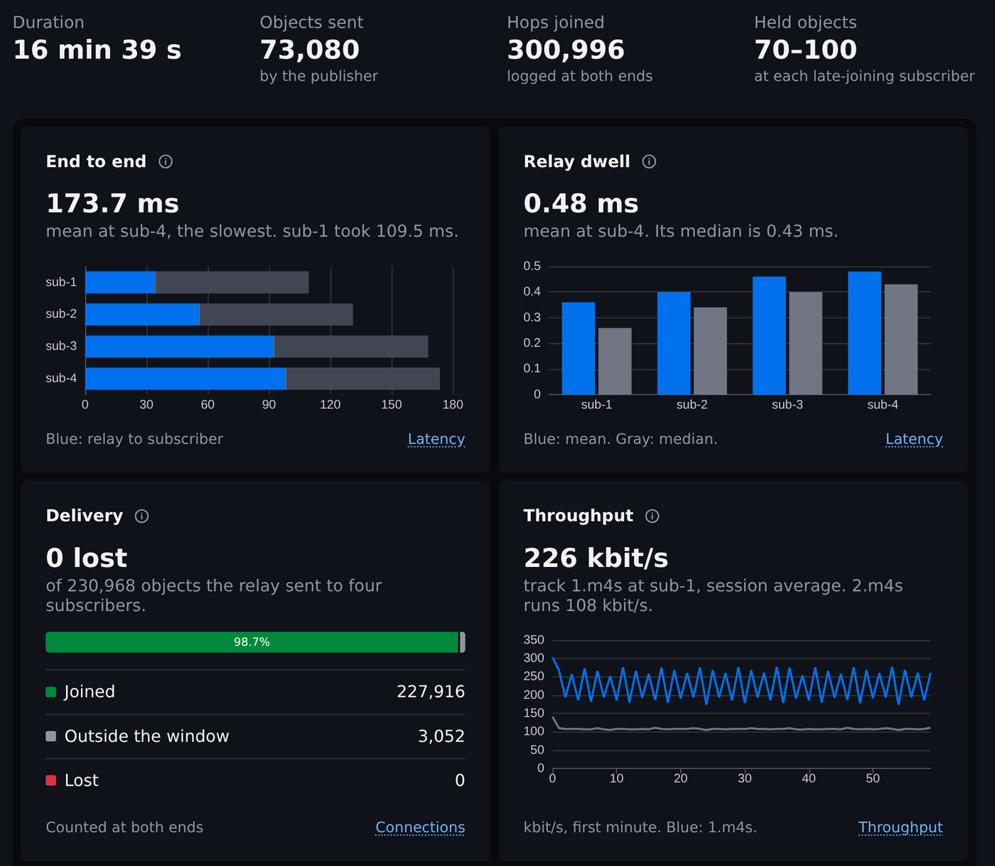
Task: Click the 'Throughput' card title
Action: point(579,516)
